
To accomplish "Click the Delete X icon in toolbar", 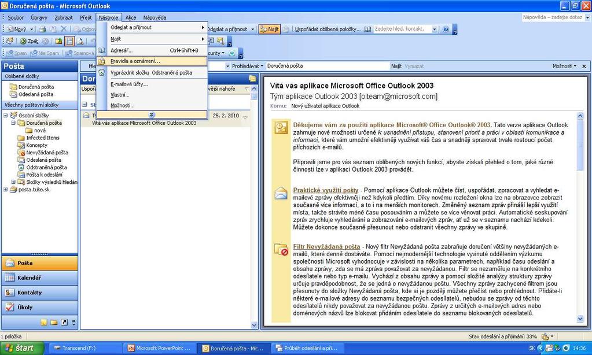I will 64,29.
